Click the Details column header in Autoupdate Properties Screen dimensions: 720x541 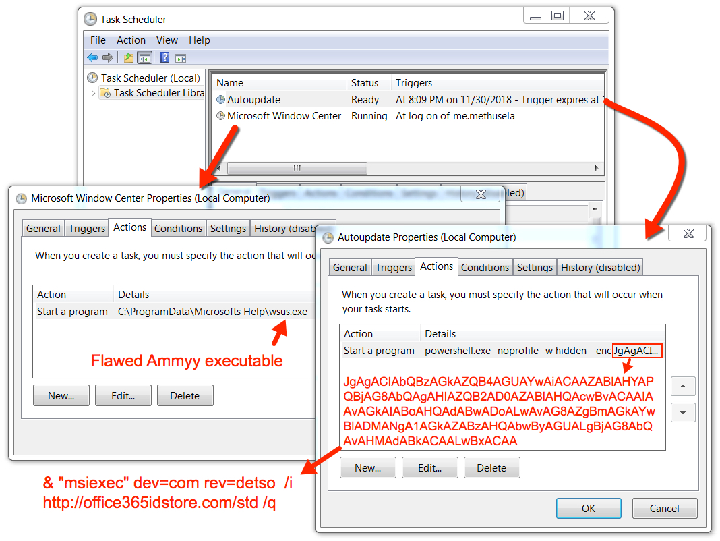click(x=543, y=334)
